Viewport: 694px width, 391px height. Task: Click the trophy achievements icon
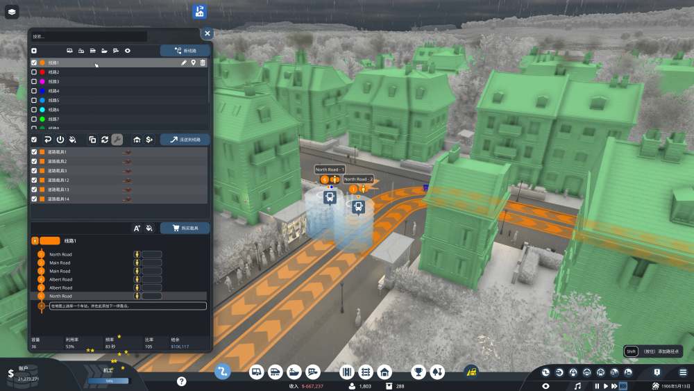418,372
